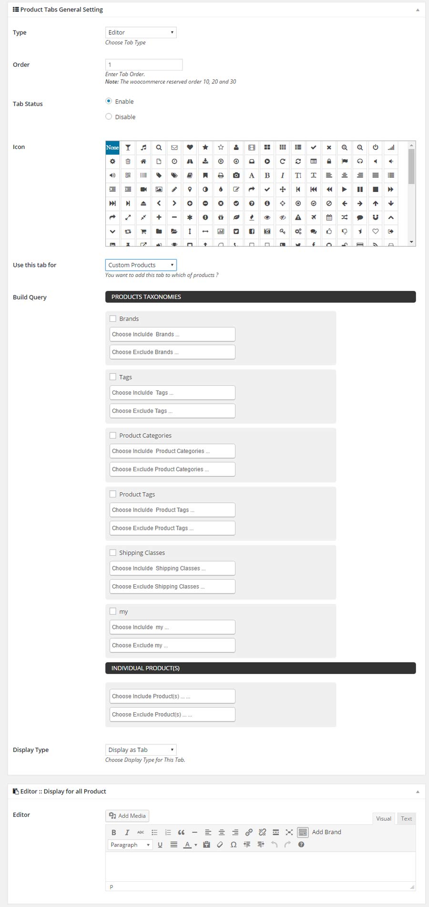Image resolution: width=429 pixels, height=907 pixels.
Task: Choose the home icon in the icon grid
Action: coord(143,161)
